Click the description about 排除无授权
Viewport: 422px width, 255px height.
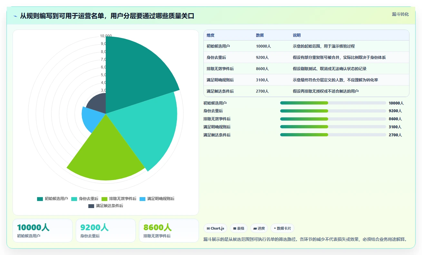[x=326, y=91]
